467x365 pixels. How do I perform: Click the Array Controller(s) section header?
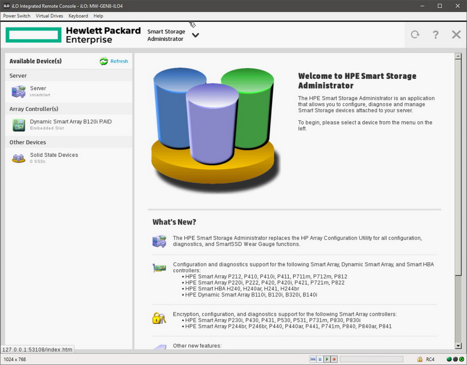(x=34, y=109)
